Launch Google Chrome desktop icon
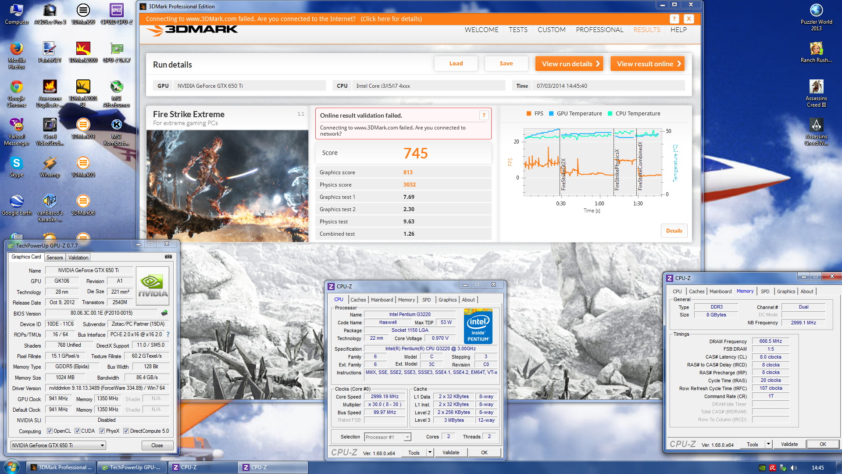Image resolution: width=842 pixels, height=474 pixels. tap(16, 93)
